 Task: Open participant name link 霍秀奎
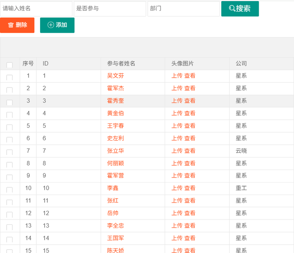click(x=115, y=101)
